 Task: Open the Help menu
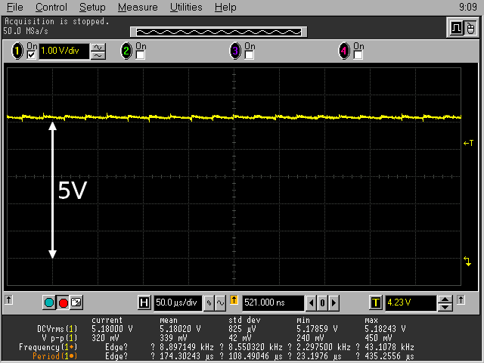pos(225,7)
